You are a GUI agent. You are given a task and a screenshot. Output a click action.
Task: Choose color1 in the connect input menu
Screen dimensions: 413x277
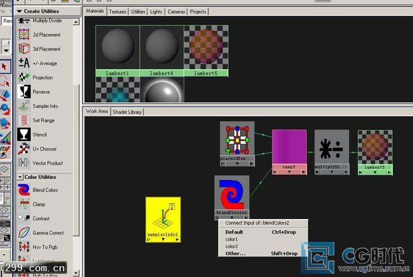pyautogui.click(x=263, y=239)
